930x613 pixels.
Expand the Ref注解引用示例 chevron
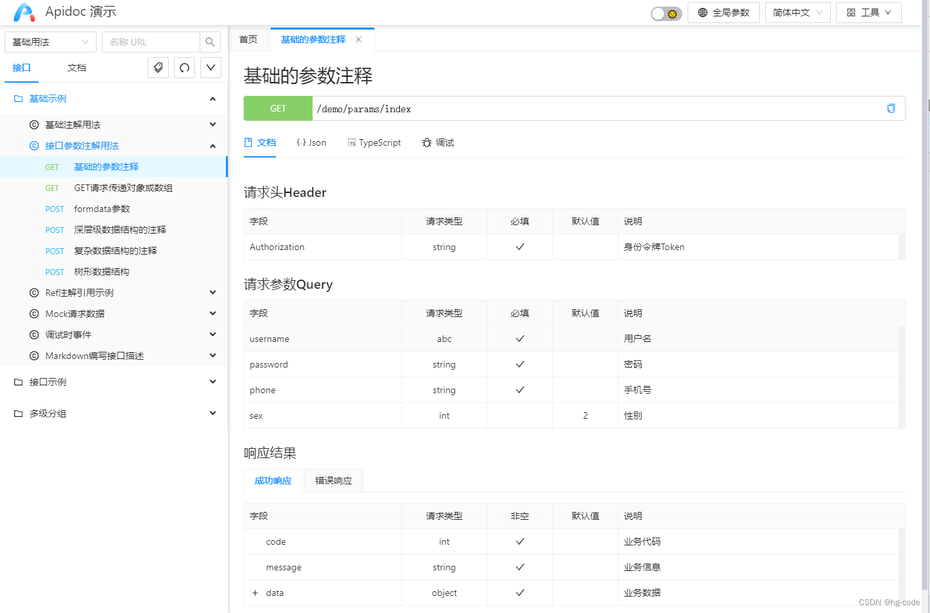tap(213, 293)
